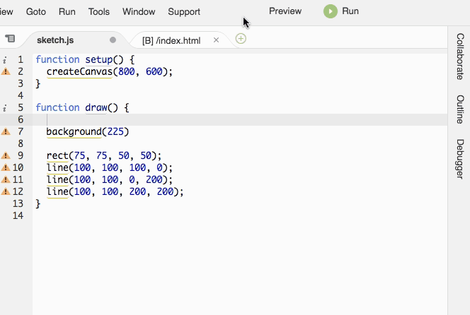Click warning icon on line 12
470x315 pixels.
(x=6, y=191)
